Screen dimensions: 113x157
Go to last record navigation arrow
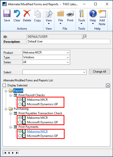click(x=17, y=153)
